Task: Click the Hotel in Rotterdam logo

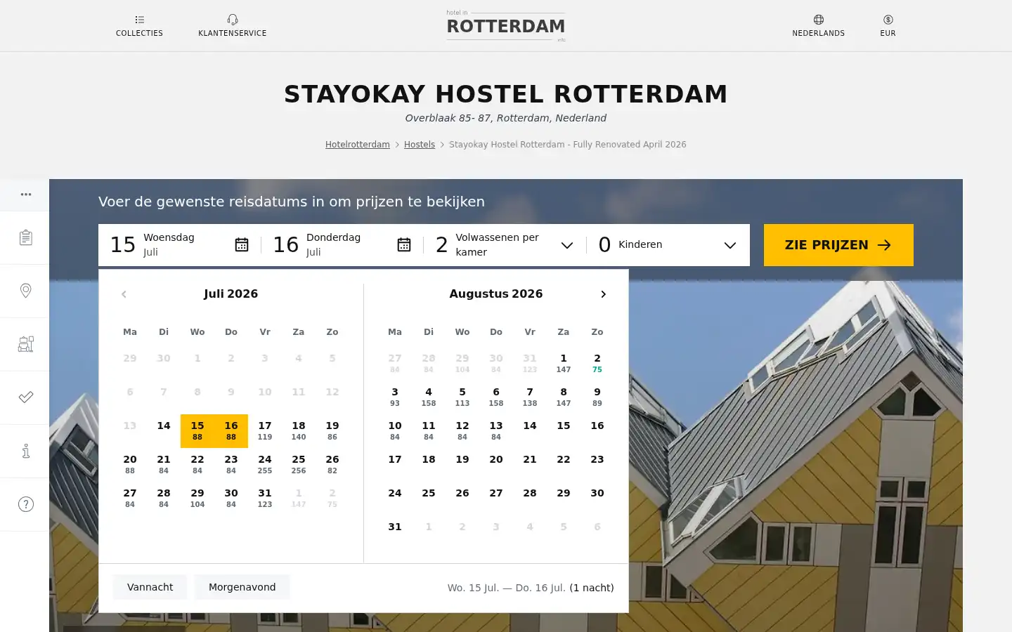Action: [506, 26]
